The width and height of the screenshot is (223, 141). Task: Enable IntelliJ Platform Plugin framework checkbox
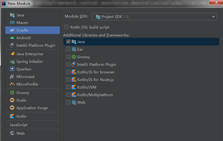(x=68, y=64)
